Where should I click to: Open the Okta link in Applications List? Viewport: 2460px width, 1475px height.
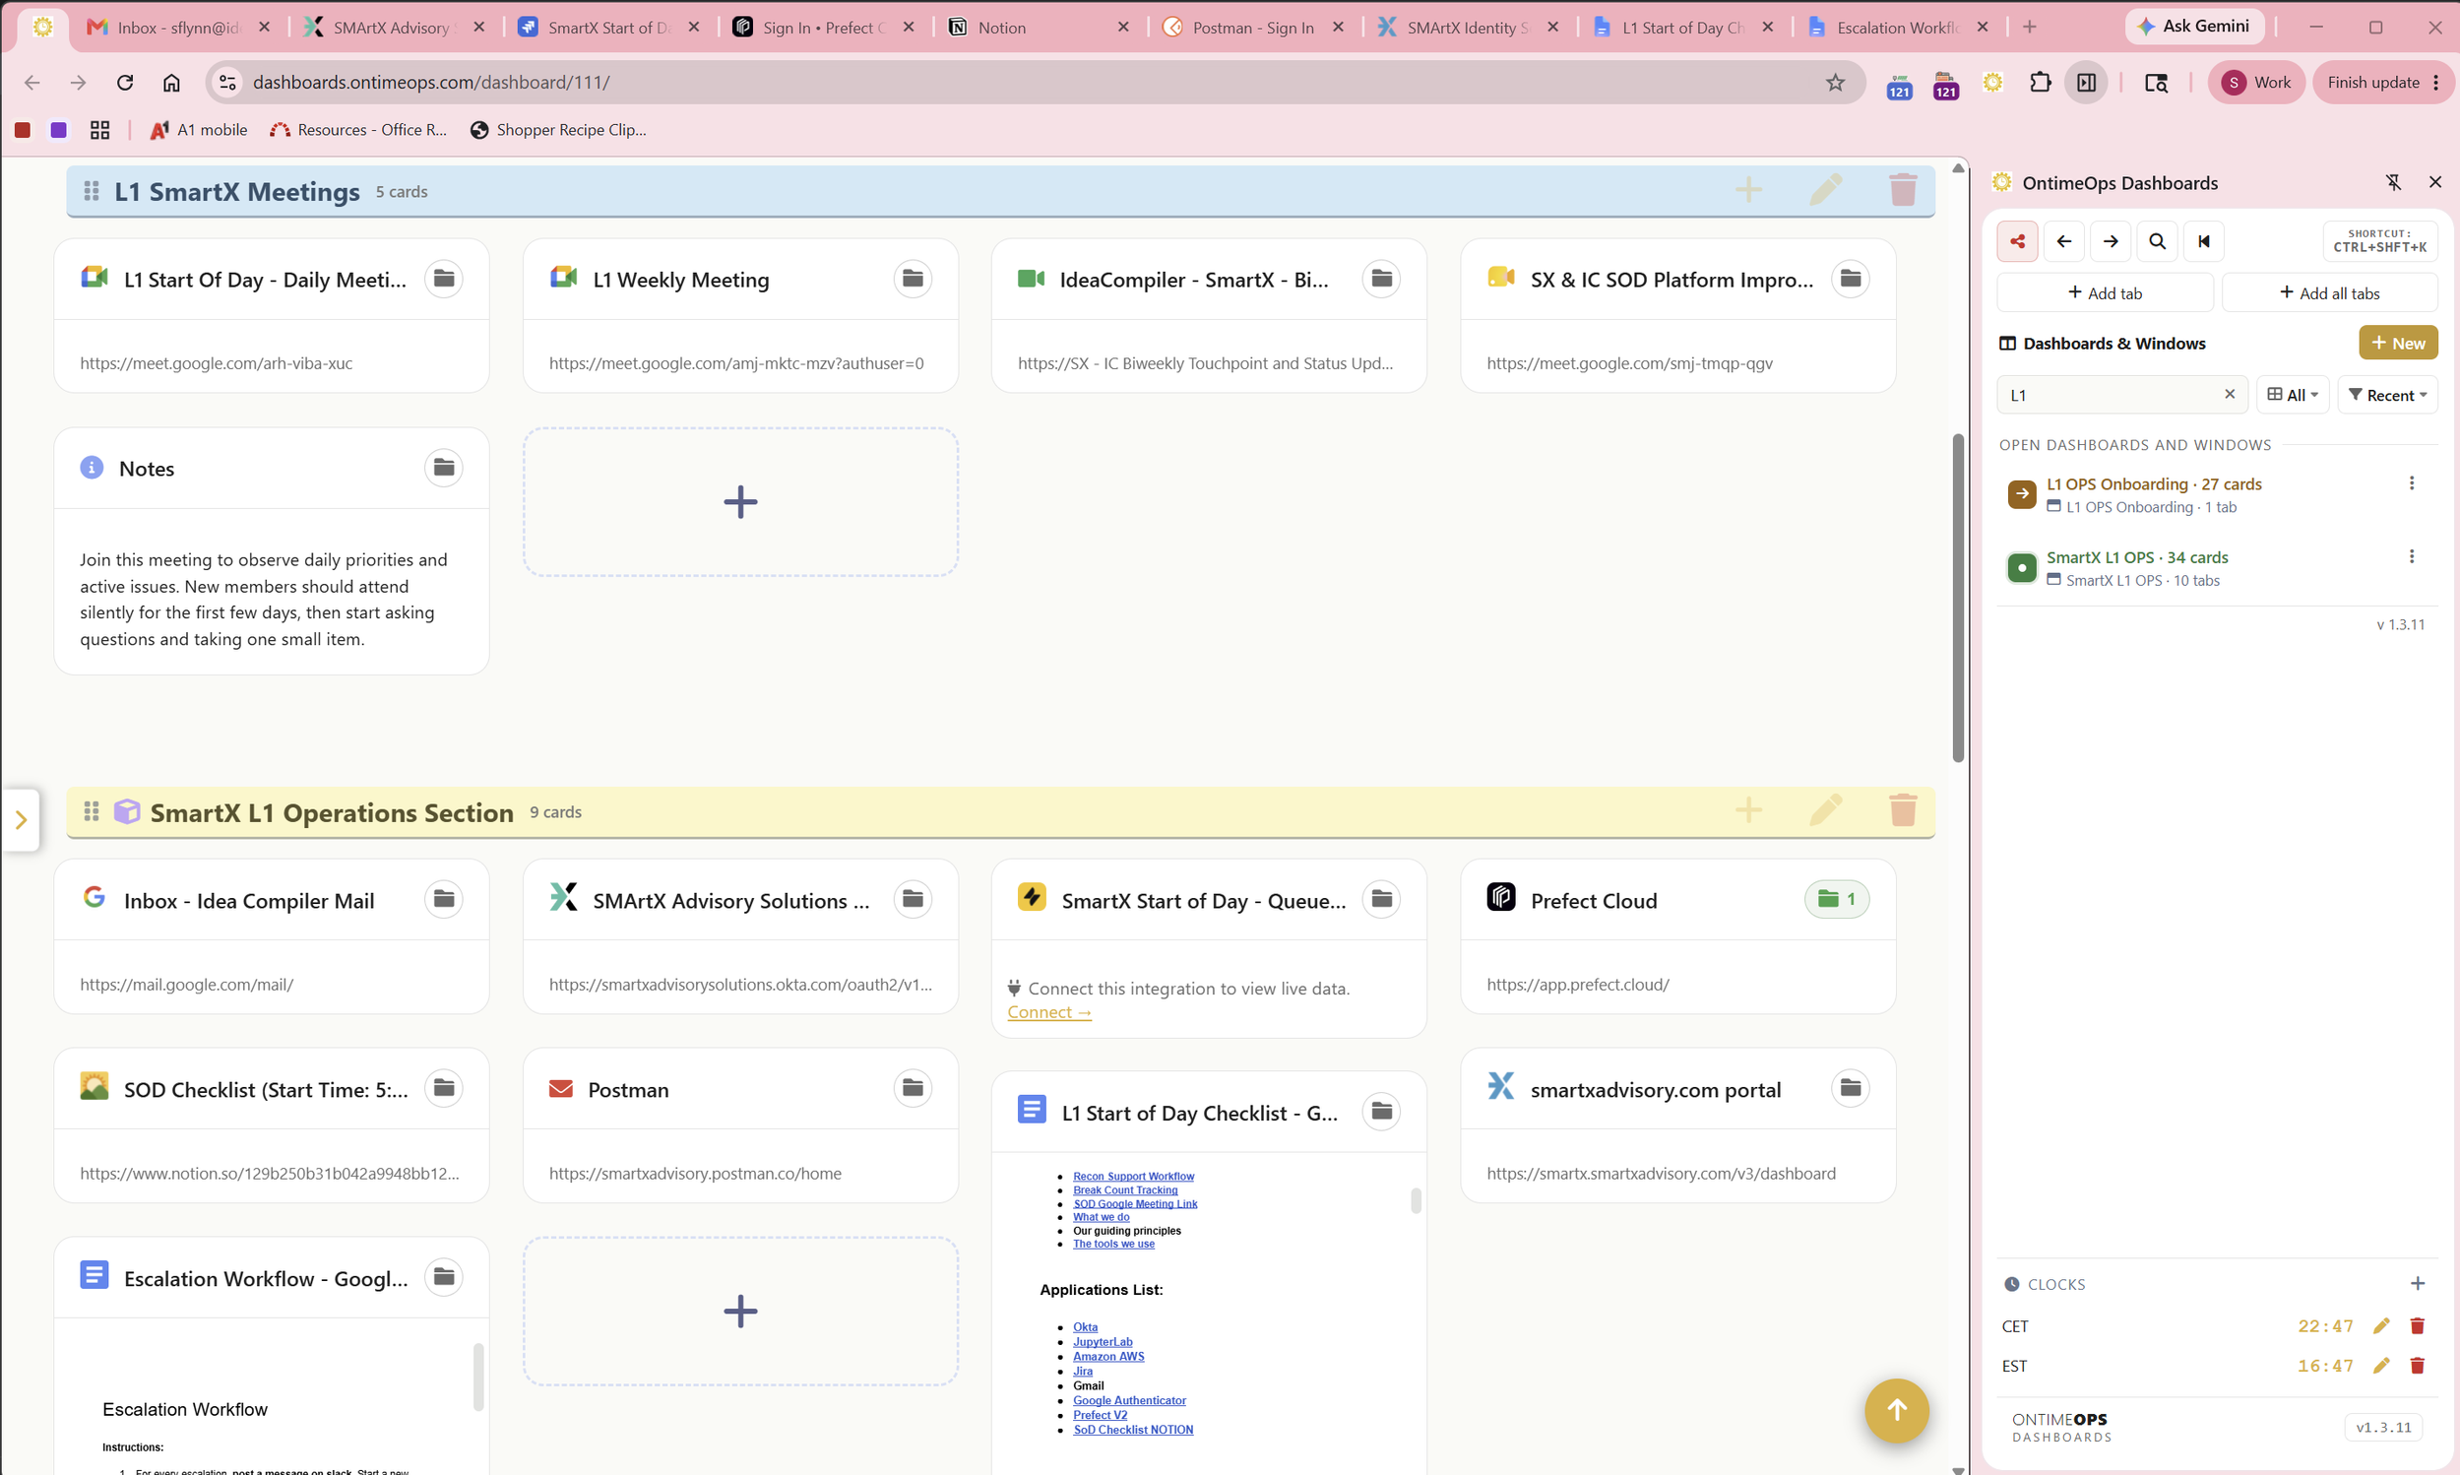(1085, 1328)
